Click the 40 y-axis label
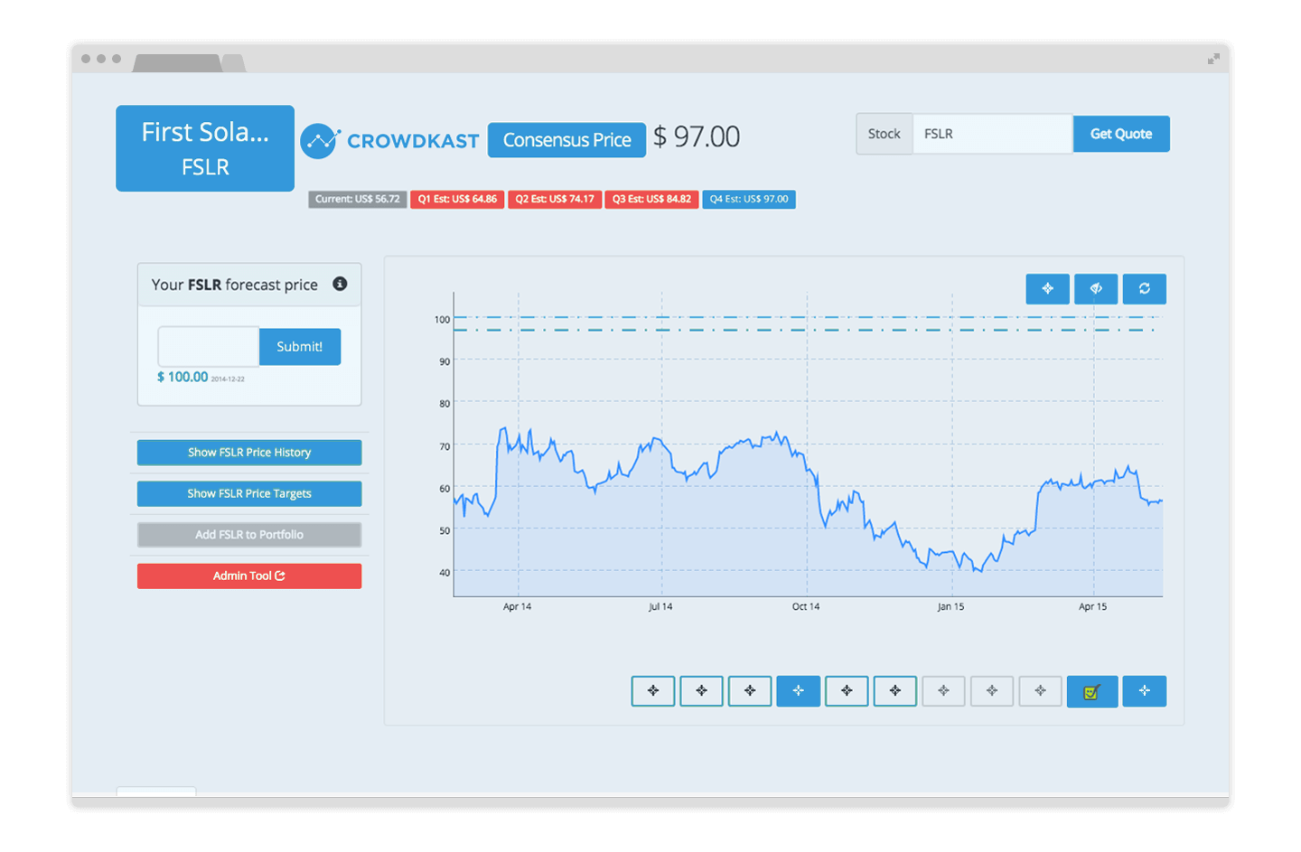Screen dimensions: 1301x852 (x=445, y=572)
